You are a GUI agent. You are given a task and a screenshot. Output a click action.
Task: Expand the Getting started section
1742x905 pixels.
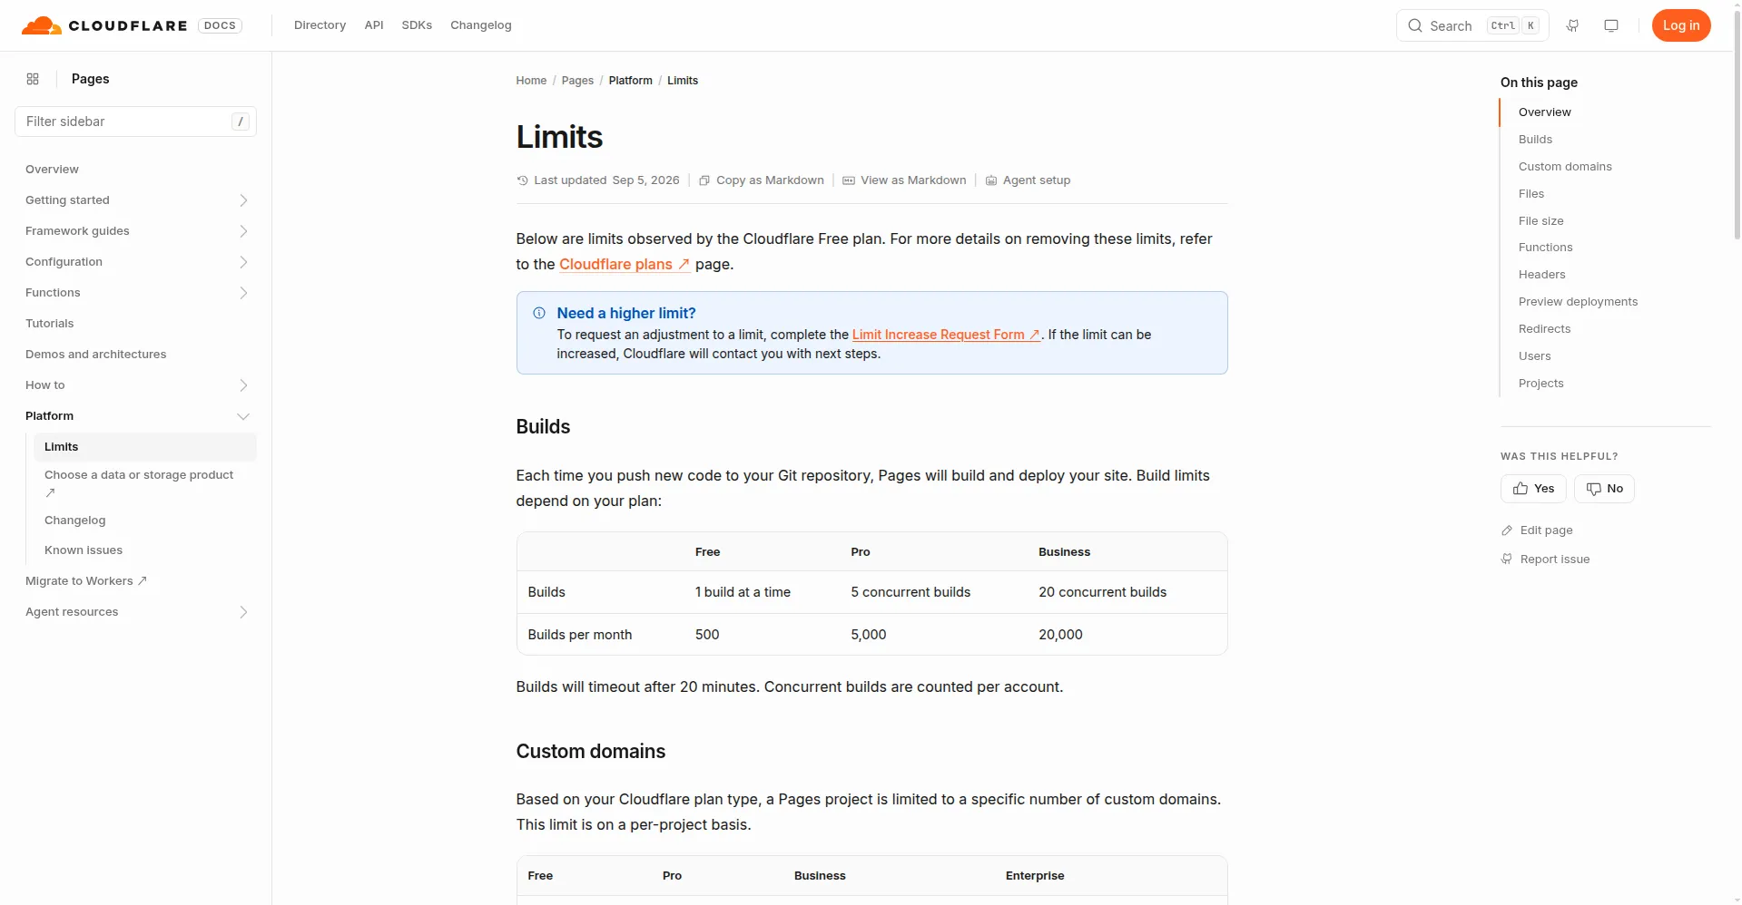pos(243,200)
